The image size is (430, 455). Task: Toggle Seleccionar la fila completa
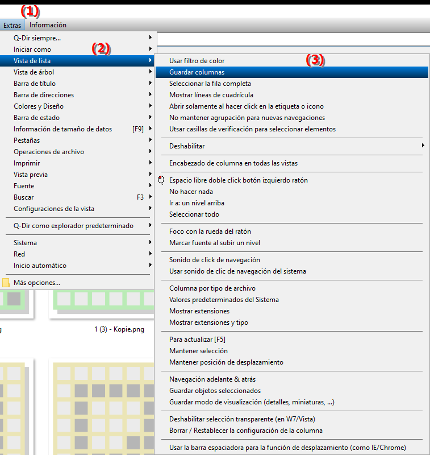click(x=292, y=84)
